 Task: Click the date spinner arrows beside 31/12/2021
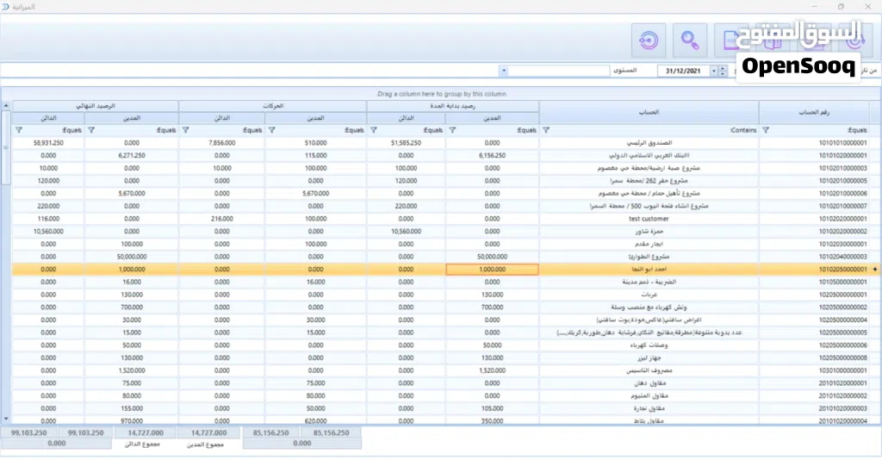coord(723,71)
